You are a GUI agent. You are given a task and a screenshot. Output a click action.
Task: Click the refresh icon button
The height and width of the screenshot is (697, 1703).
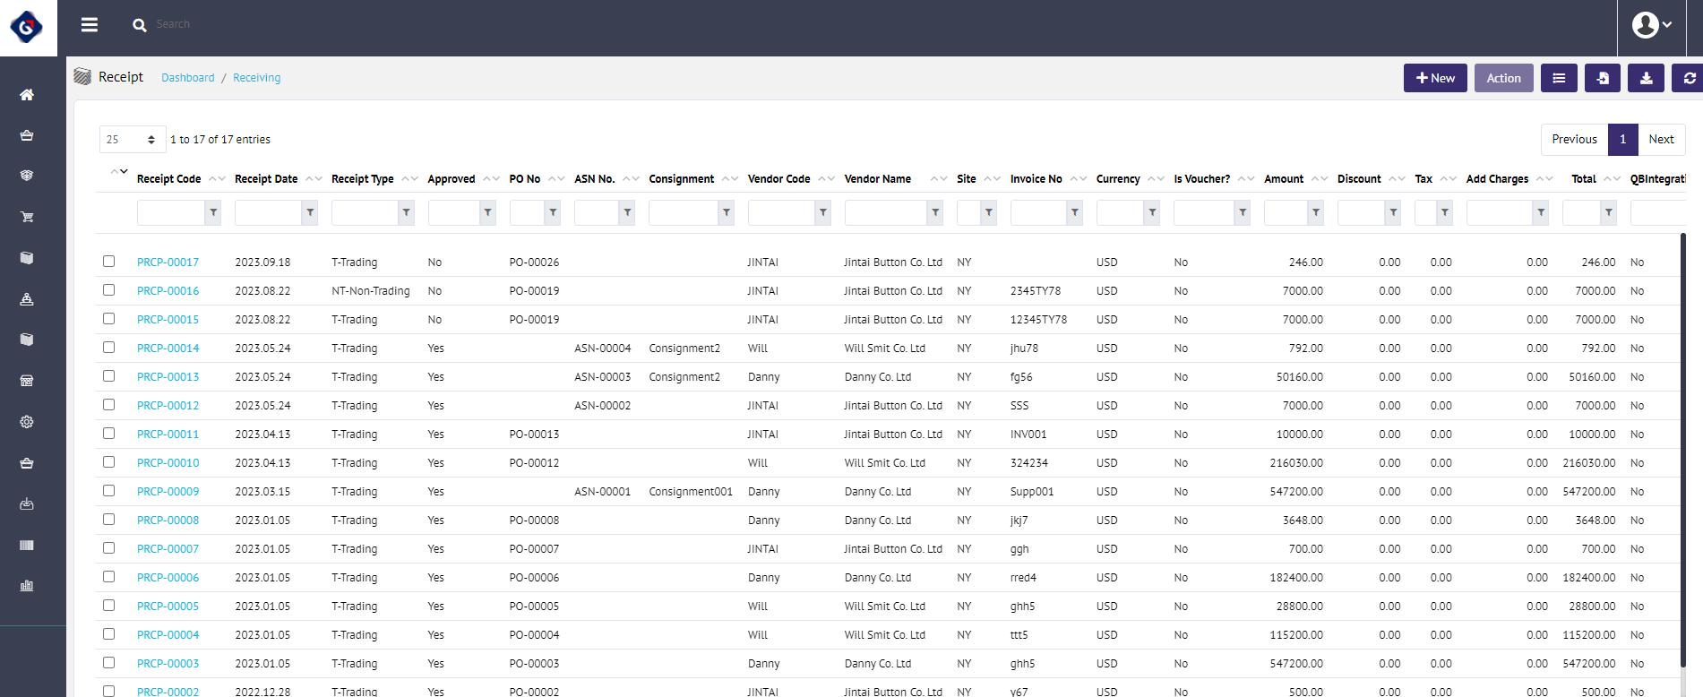[x=1689, y=78]
